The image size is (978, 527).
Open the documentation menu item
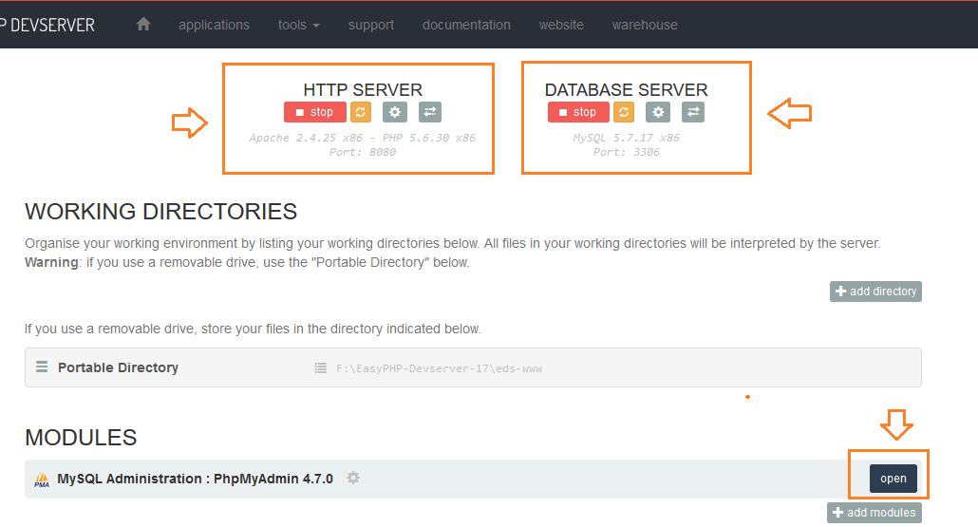click(466, 25)
